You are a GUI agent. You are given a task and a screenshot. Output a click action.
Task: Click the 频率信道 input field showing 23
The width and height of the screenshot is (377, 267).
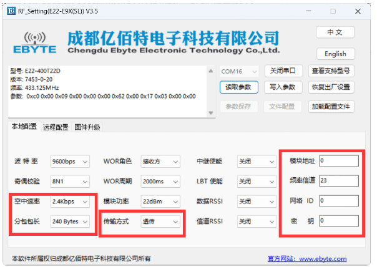[339, 181]
